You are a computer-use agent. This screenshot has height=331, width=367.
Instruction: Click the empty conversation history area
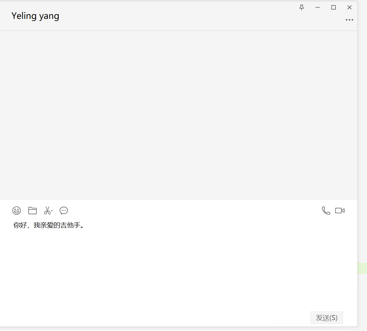(179, 115)
